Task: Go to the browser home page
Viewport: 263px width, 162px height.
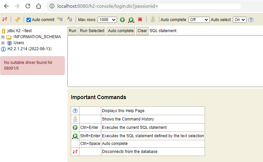Action: pyautogui.click(x=39, y=6)
